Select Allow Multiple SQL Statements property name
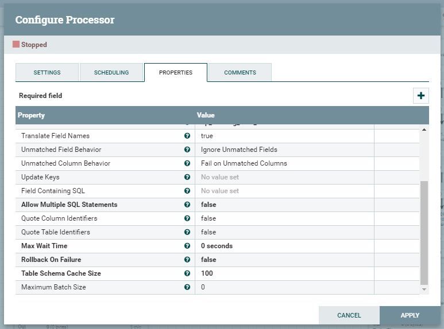Viewport: 444px width, 329px height. click(69, 205)
